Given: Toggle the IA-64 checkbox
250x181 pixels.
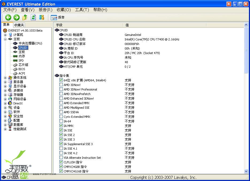Looking at the screenshot, I should 61,121.
